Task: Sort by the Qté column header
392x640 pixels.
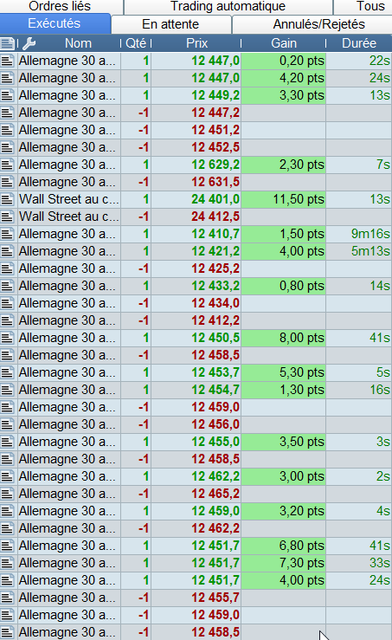Action: pos(136,43)
